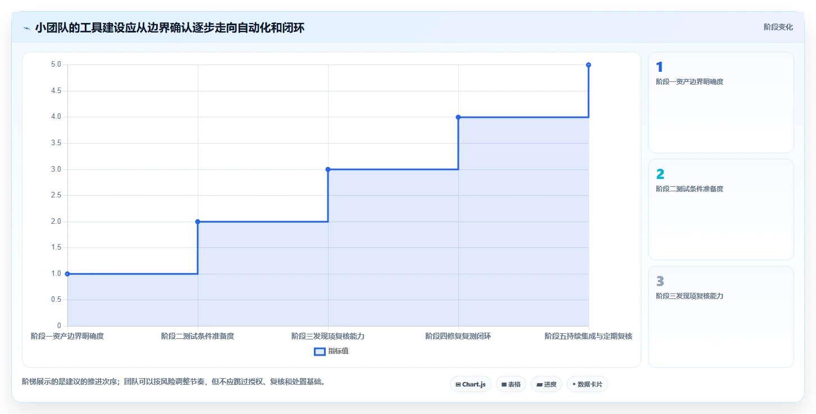Click the lightning icon beside the title
The image size is (816, 414).
pos(26,28)
